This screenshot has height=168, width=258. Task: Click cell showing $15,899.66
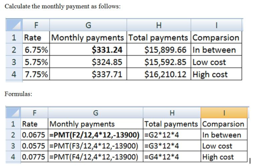pos(159,50)
